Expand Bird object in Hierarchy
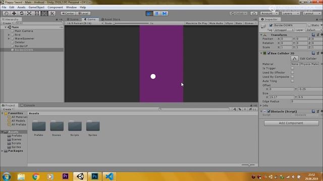 9,35
